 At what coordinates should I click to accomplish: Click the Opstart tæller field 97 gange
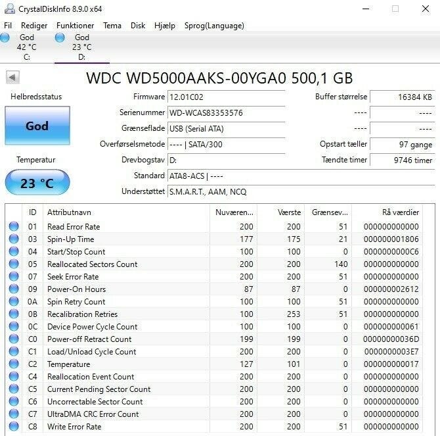[403, 145]
